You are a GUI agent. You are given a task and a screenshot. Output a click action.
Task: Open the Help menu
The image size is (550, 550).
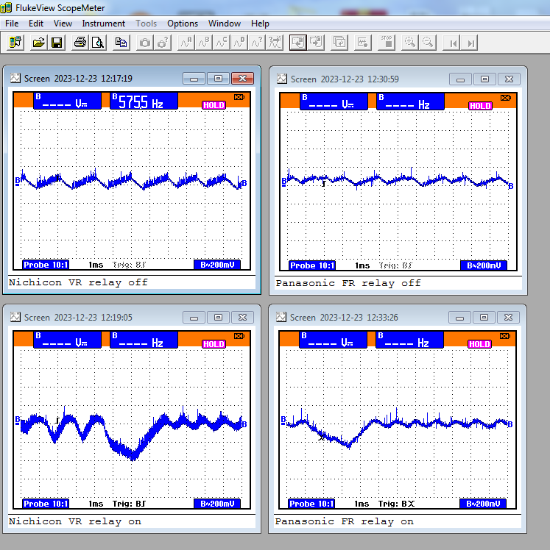[x=260, y=24]
